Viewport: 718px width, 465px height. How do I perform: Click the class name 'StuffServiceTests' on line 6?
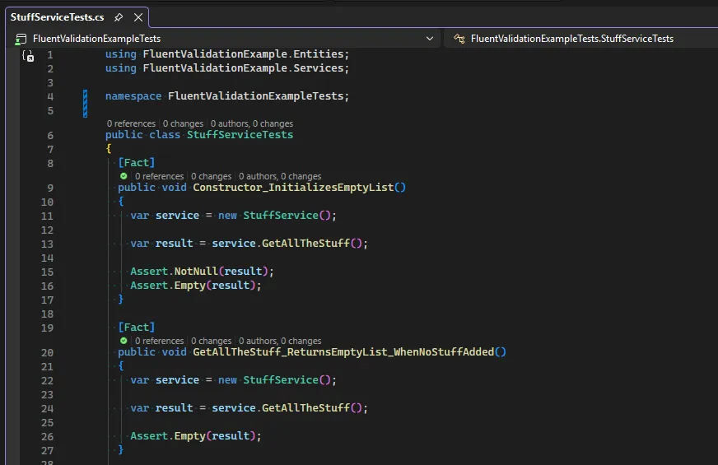click(x=240, y=135)
